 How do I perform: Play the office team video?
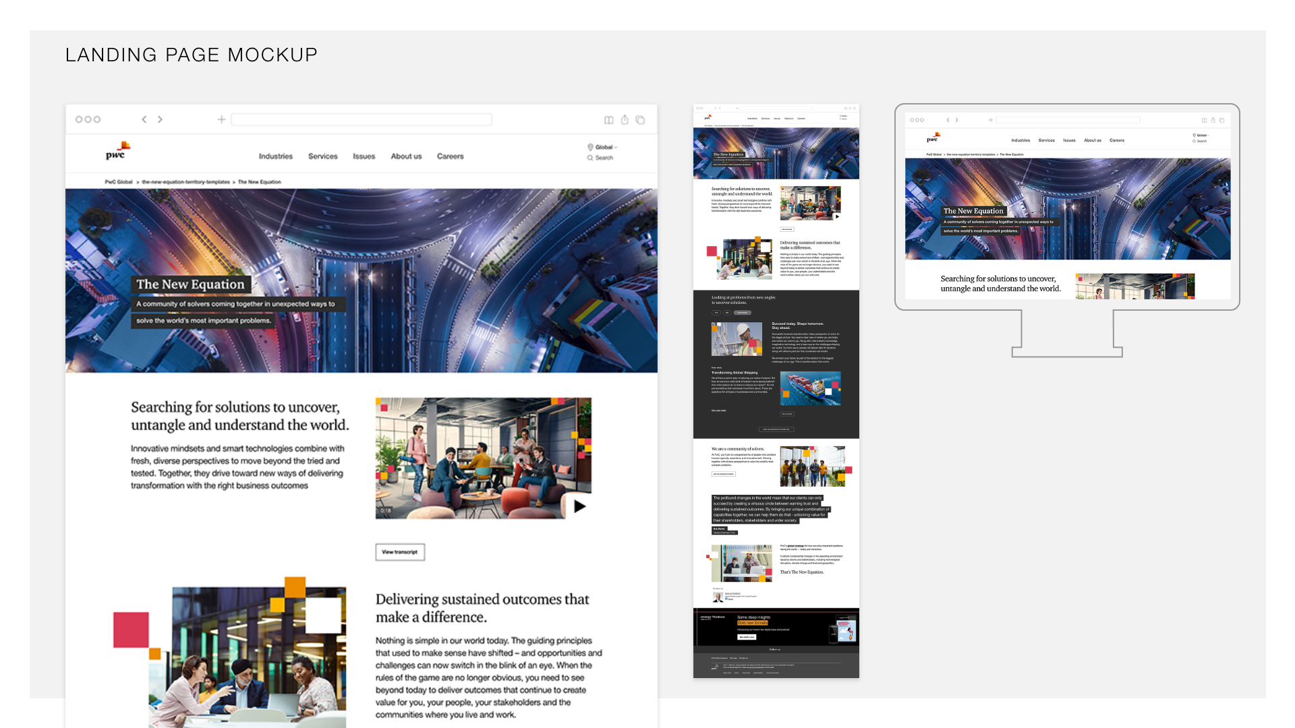click(x=579, y=506)
